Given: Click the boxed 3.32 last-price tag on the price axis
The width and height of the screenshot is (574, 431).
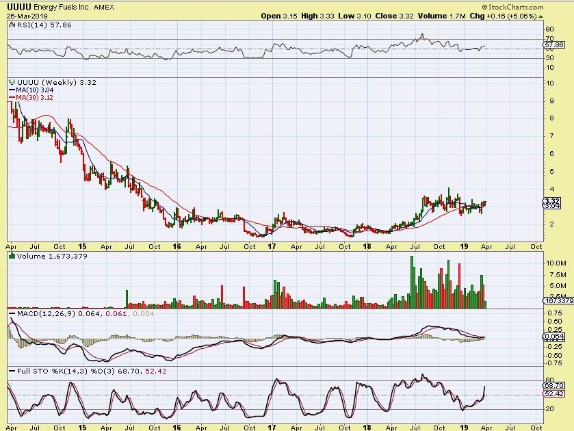Looking at the screenshot, I should [x=551, y=201].
